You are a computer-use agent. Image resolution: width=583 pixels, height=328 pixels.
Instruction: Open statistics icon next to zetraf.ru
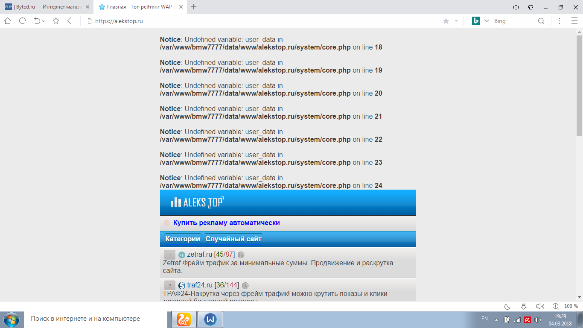241,255
